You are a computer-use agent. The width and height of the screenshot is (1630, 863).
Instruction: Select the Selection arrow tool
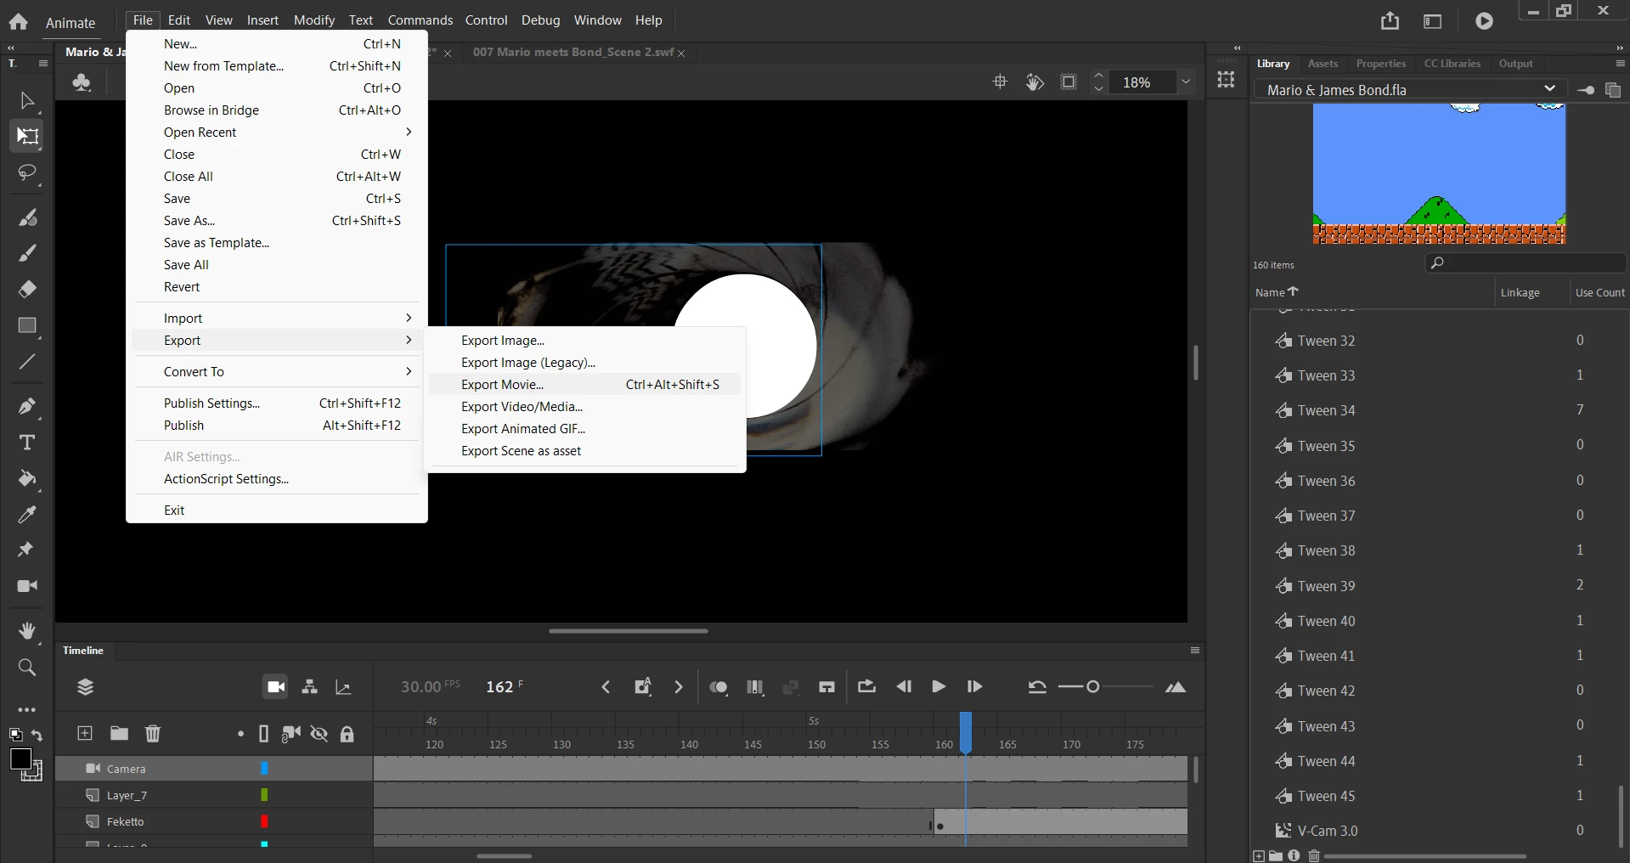(x=27, y=101)
